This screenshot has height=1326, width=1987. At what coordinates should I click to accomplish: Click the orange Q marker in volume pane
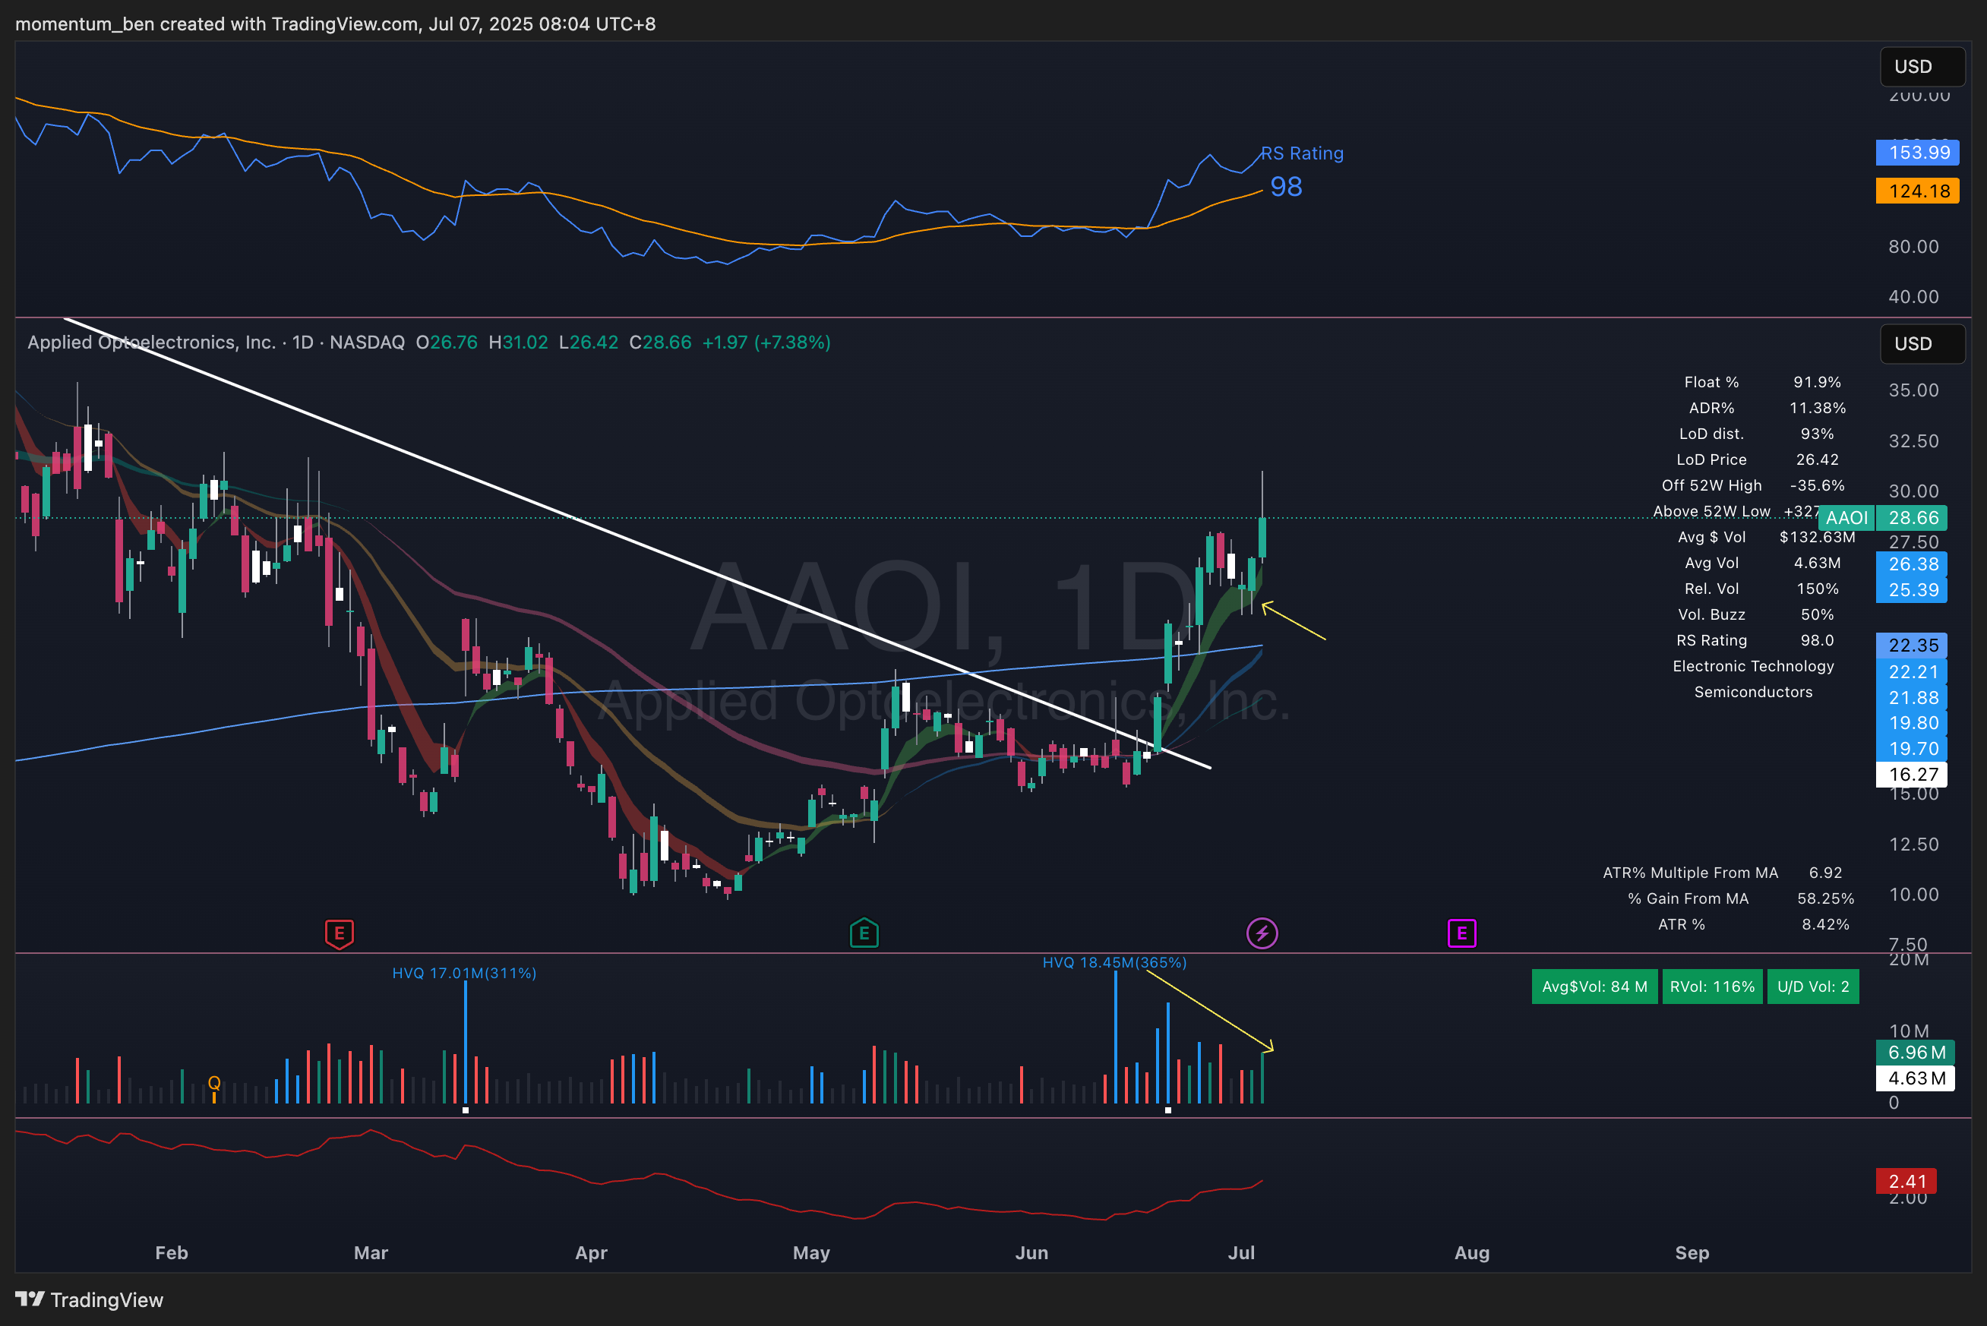214,1083
